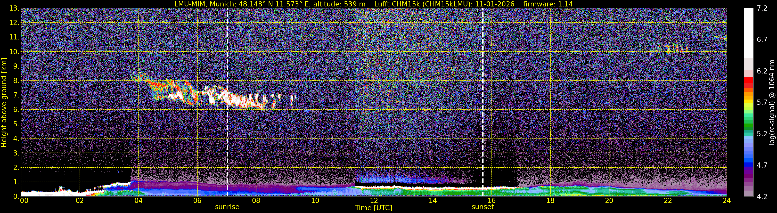The image size is (777, 213).
Task: Click the time axis tick label '08'
Action: coord(256,201)
